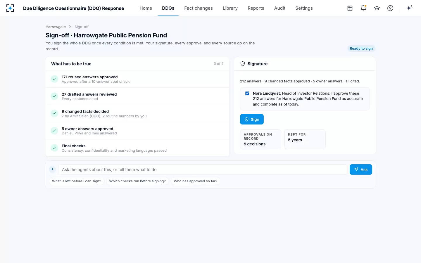Viewport: 421px width, 263px height.
Task: Click the 'Sign-off' breadcrumb text
Action: [x=82, y=27]
